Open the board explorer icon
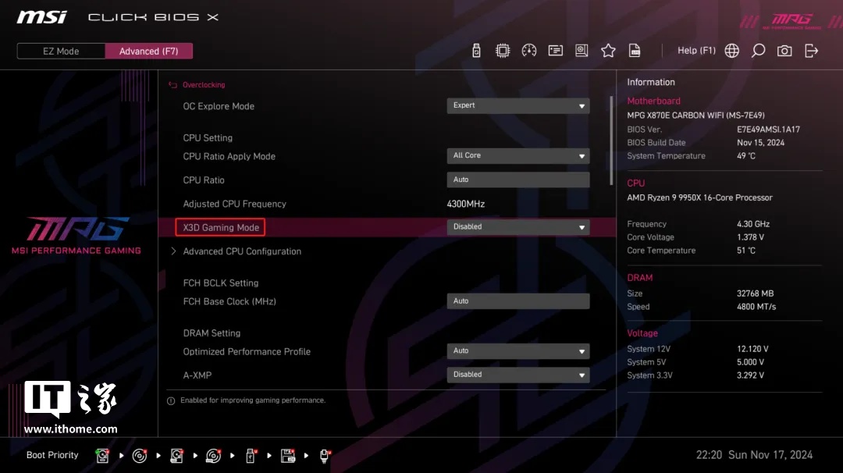Screen dimensions: 843x473 (582, 51)
